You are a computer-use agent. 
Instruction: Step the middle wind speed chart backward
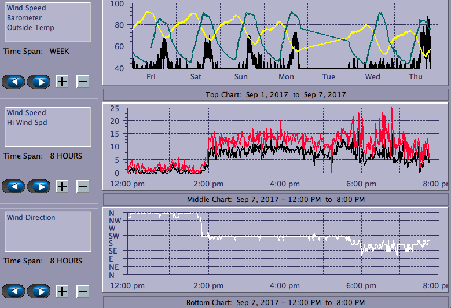[14, 186]
